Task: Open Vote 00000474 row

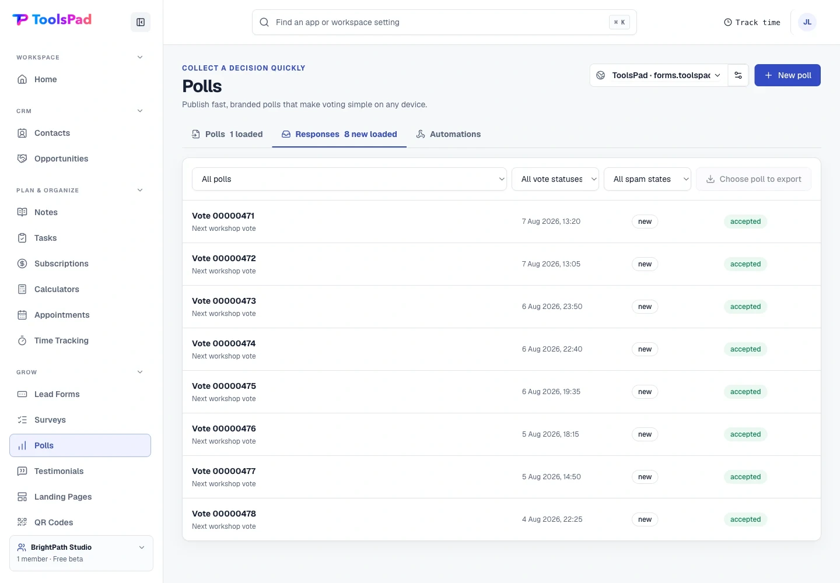Action: [x=502, y=349]
